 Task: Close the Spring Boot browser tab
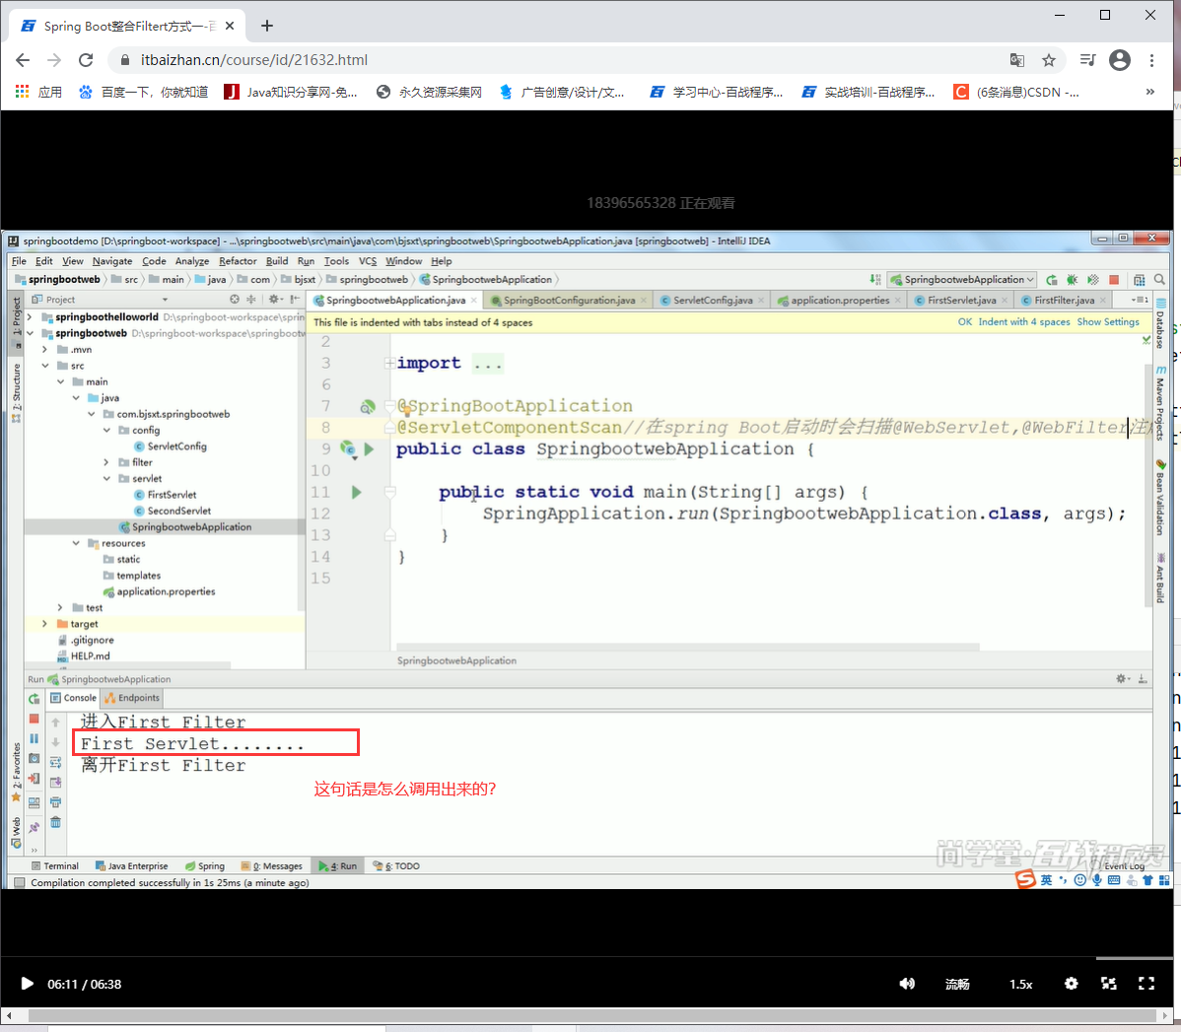coord(230,26)
